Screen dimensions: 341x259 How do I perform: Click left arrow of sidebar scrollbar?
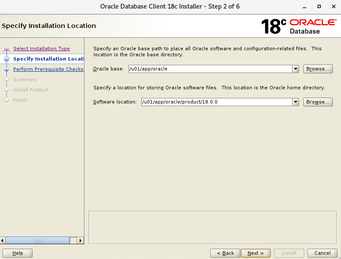coord(3,241)
